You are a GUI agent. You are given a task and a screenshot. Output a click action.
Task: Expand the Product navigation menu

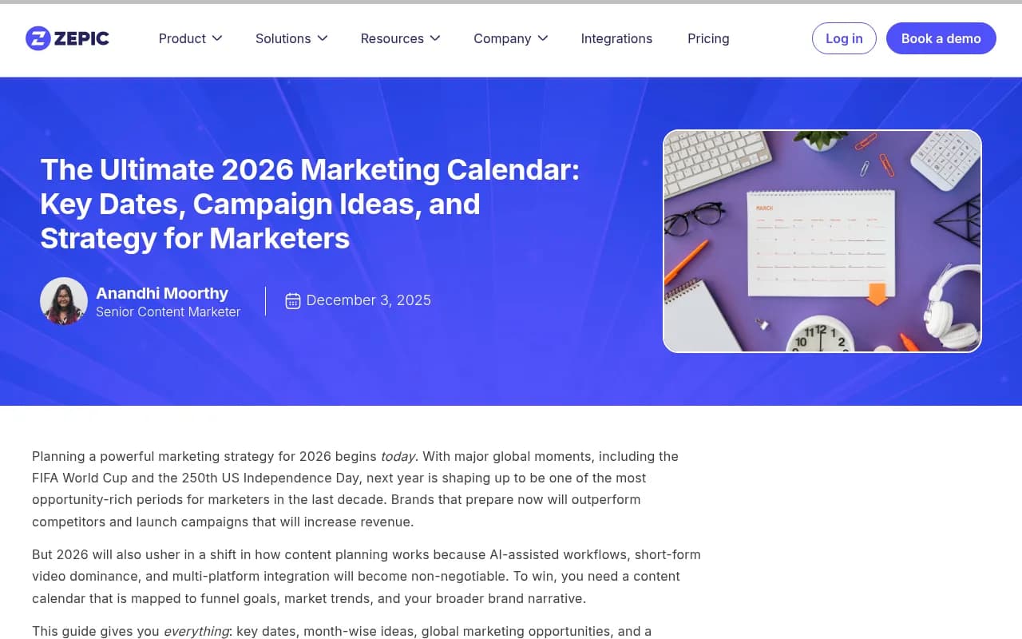[183, 38]
